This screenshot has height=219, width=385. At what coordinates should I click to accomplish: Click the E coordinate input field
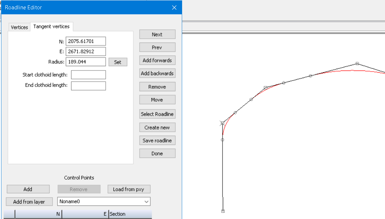(x=86, y=52)
